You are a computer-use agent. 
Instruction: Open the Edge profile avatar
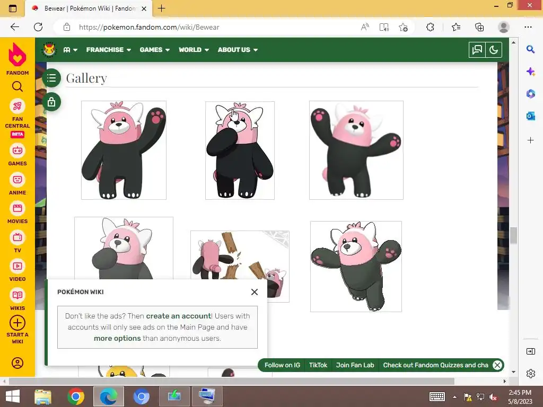[504, 27]
